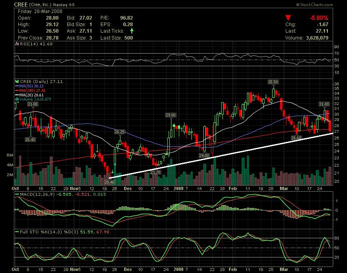Screen dimensions: 347x273
Task: Click the CREE (Daily) 27.11 legend entry
Action: [41, 82]
